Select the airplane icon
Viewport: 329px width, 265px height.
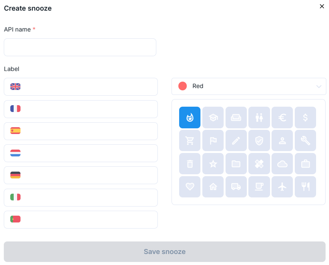point(282,187)
